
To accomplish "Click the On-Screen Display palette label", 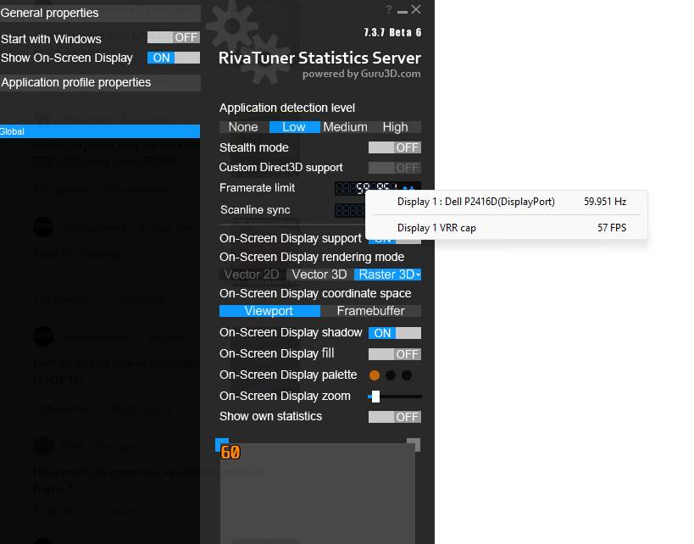I will (288, 375).
